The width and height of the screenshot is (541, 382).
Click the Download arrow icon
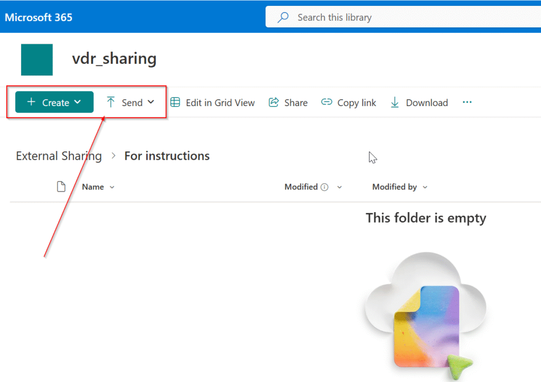395,102
